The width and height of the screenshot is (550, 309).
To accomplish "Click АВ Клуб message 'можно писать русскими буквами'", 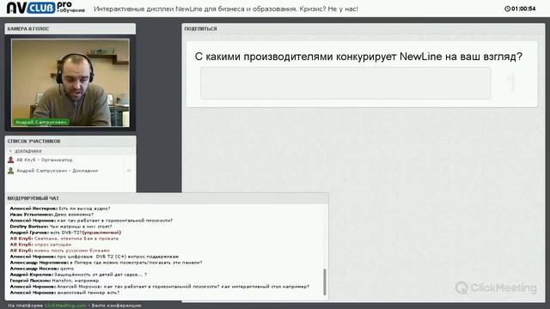I will [60, 250].
